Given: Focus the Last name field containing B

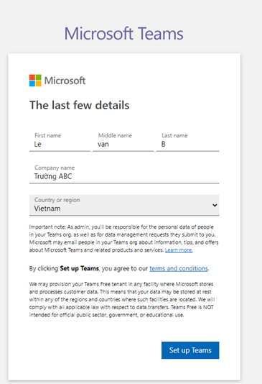Looking at the screenshot, I should (x=187, y=142).
